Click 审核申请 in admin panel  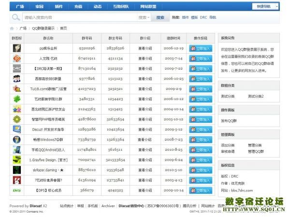(228, 151)
